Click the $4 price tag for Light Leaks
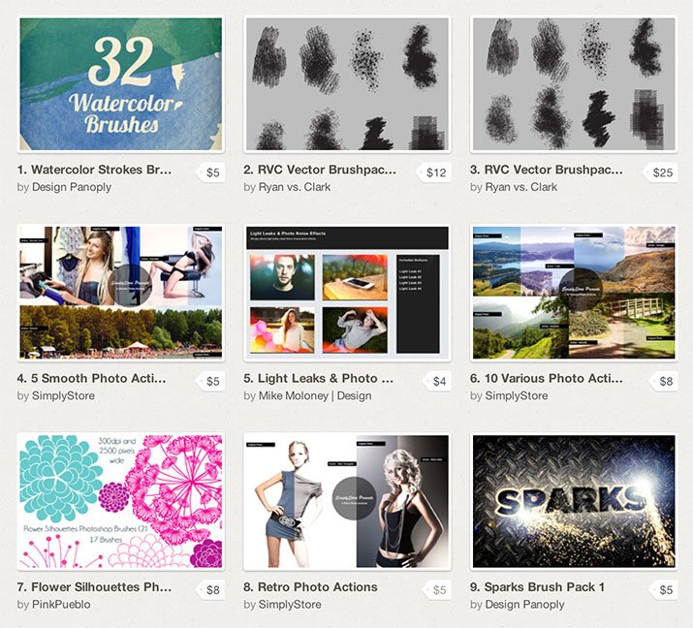The height and width of the screenshot is (628, 693). click(437, 381)
